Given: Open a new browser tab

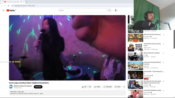Looking at the screenshot, I should click(27, 2).
